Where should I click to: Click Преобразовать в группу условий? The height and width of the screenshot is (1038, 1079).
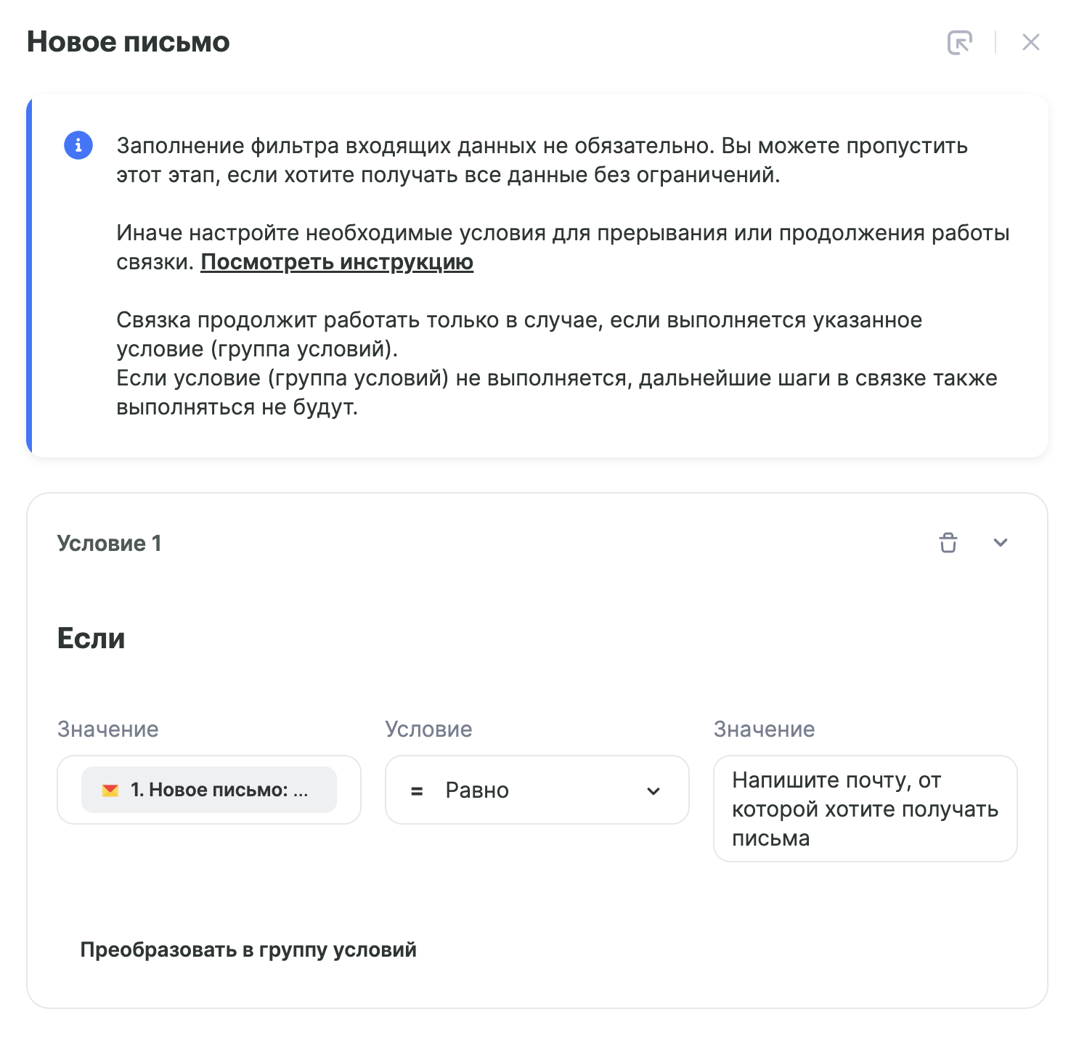pyautogui.click(x=248, y=949)
